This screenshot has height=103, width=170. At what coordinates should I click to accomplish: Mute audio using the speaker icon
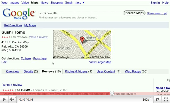[x=11, y=99]
